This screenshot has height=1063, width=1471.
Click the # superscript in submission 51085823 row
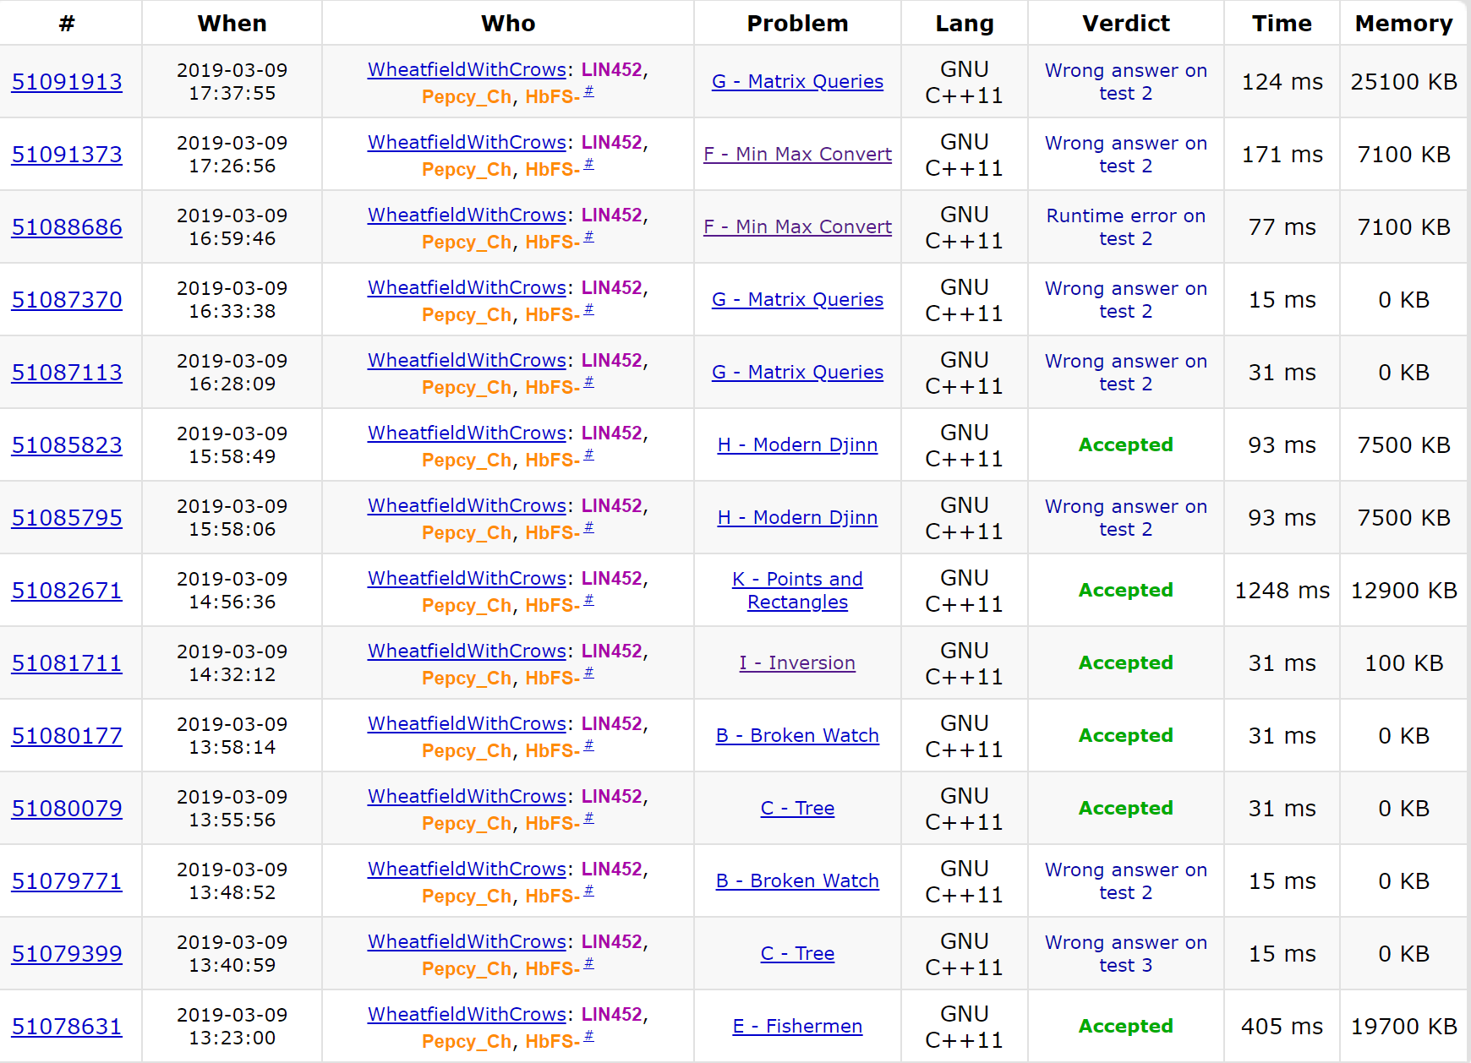[x=588, y=455]
